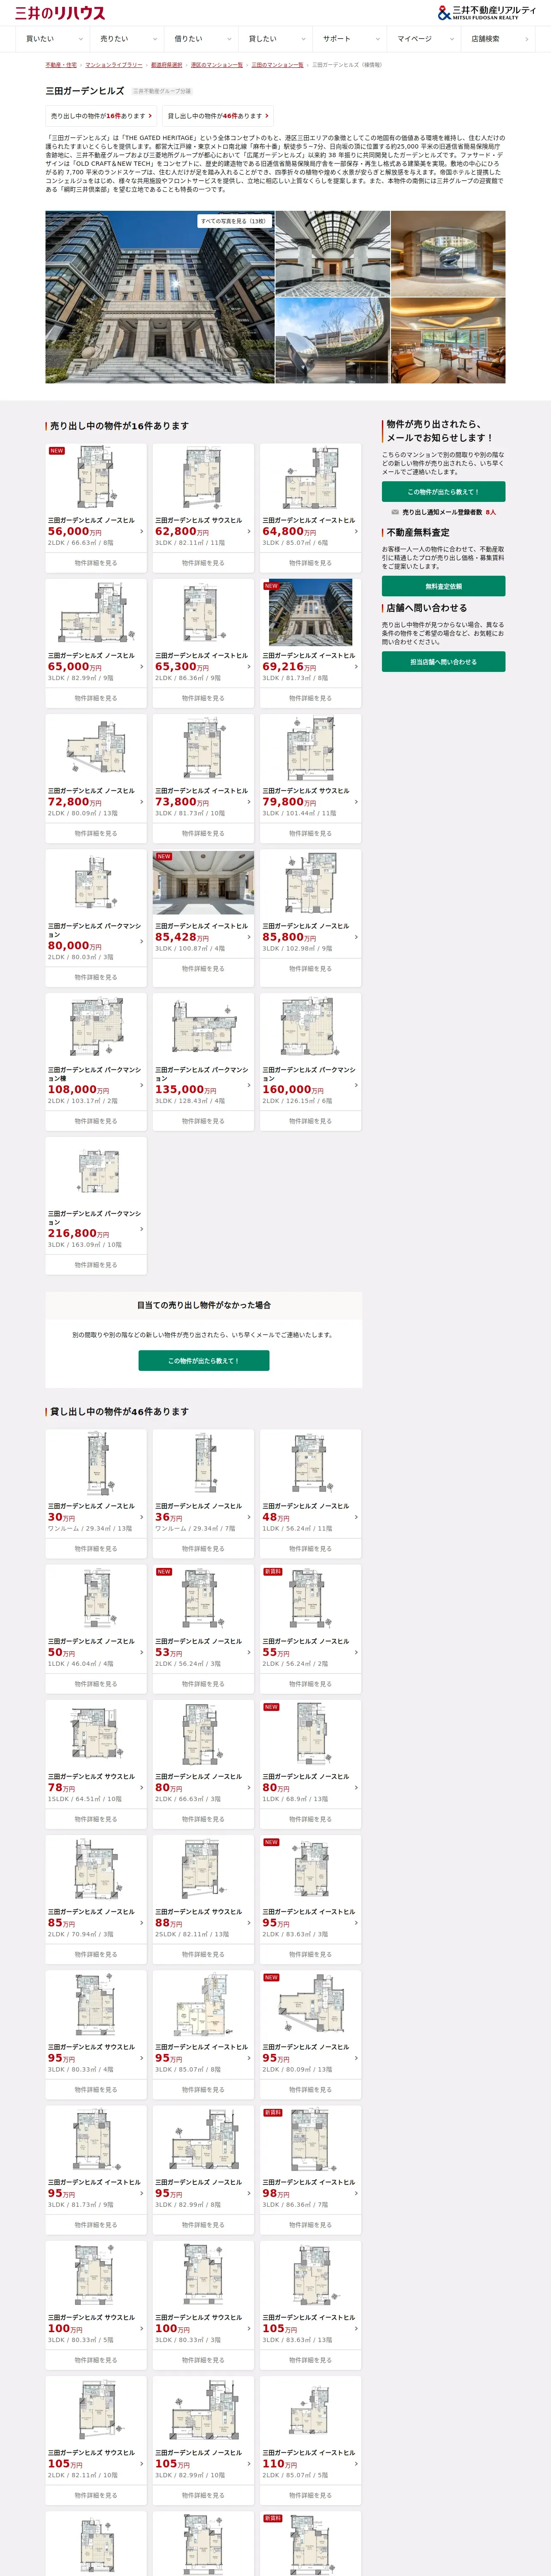Image resolution: width=551 pixels, height=2576 pixels.
Task: Click 物件詳細を見る under the 62,800万円 listing
Action: click(203, 563)
